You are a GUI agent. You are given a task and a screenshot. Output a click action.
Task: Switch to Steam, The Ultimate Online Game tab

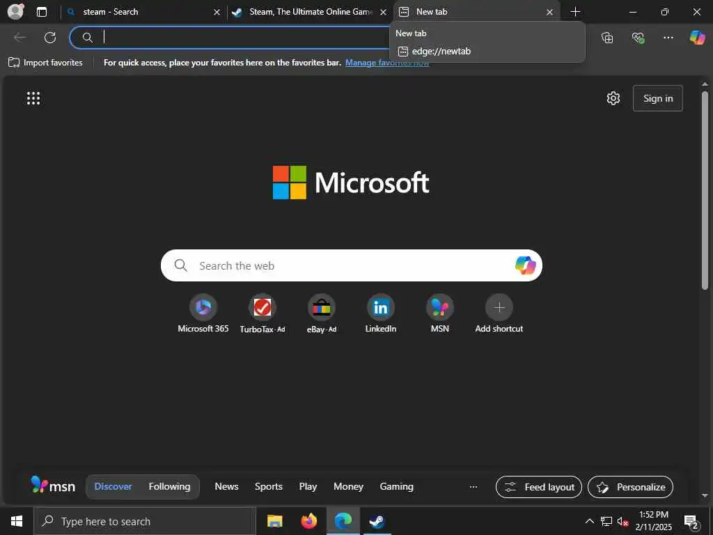tap(309, 12)
